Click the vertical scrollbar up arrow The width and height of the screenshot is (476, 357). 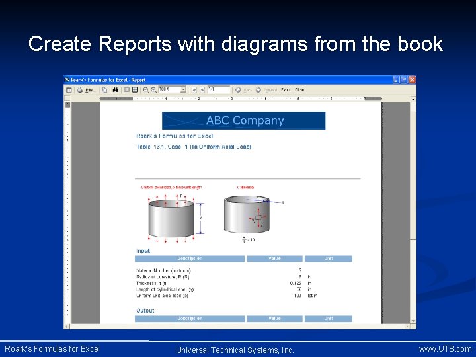[x=413, y=99]
